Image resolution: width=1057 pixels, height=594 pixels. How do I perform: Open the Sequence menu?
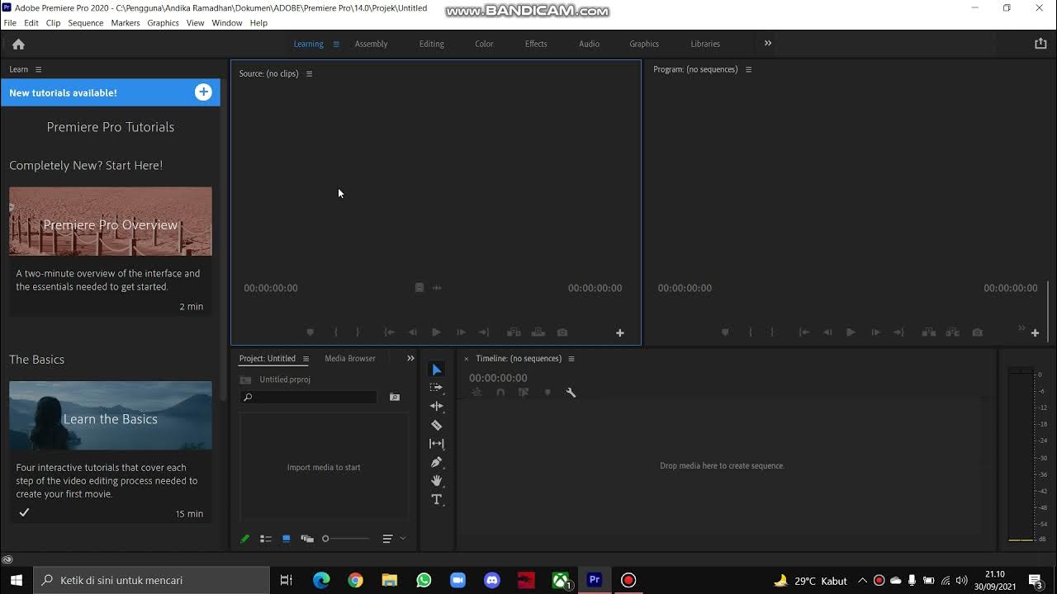coord(85,23)
